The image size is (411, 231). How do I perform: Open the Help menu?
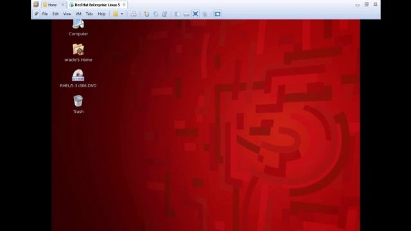(x=101, y=14)
